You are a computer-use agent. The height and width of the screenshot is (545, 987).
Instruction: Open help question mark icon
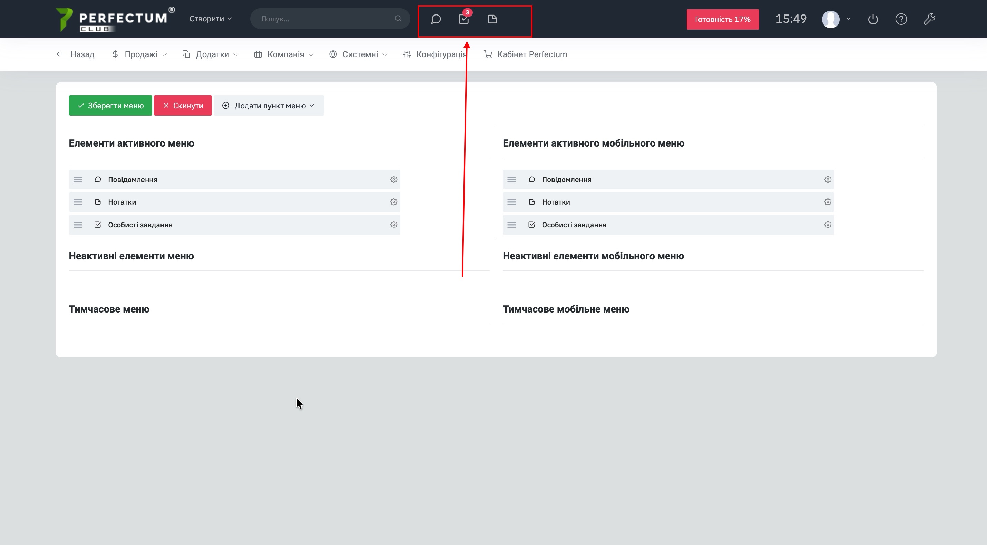[x=901, y=19]
